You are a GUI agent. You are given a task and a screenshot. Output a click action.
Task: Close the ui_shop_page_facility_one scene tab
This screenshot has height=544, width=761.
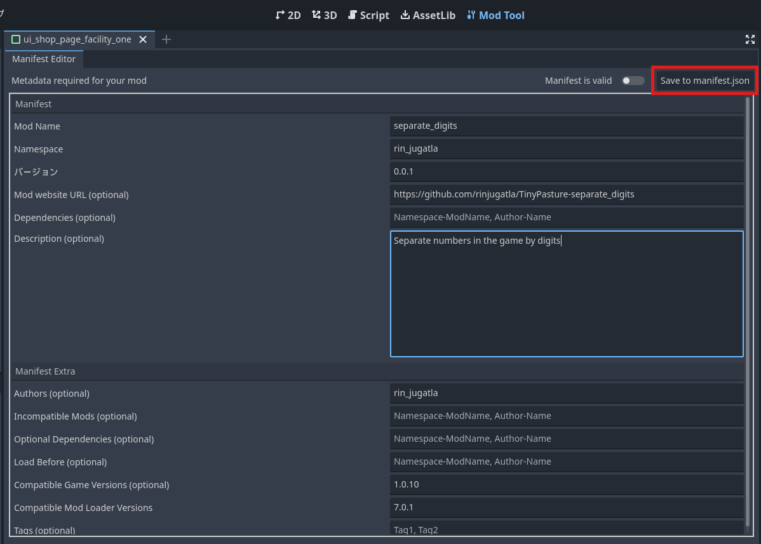click(x=143, y=39)
